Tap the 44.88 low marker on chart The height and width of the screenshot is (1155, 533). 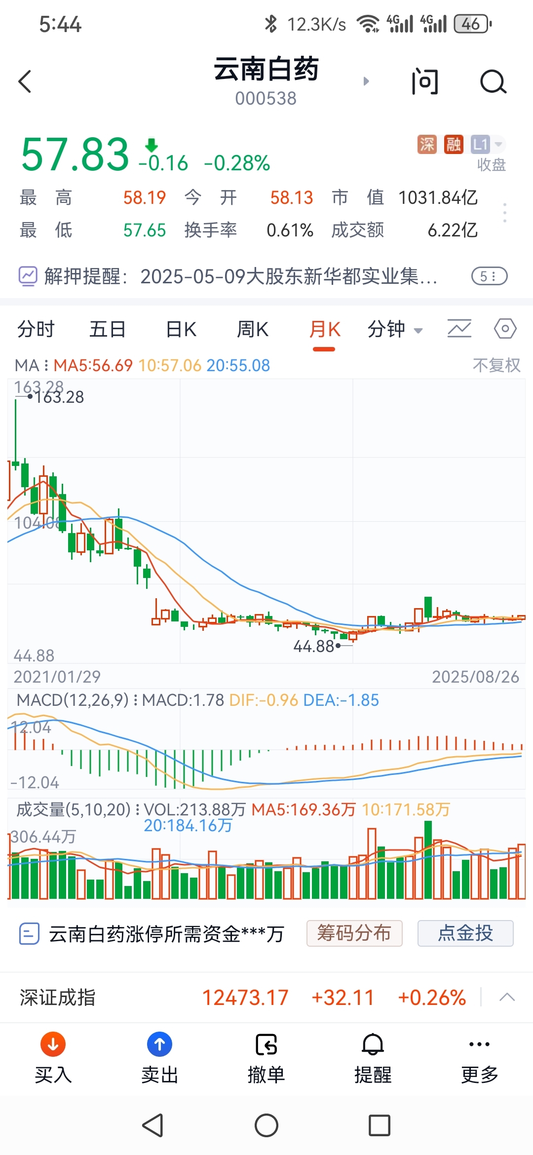click(314, 646)
